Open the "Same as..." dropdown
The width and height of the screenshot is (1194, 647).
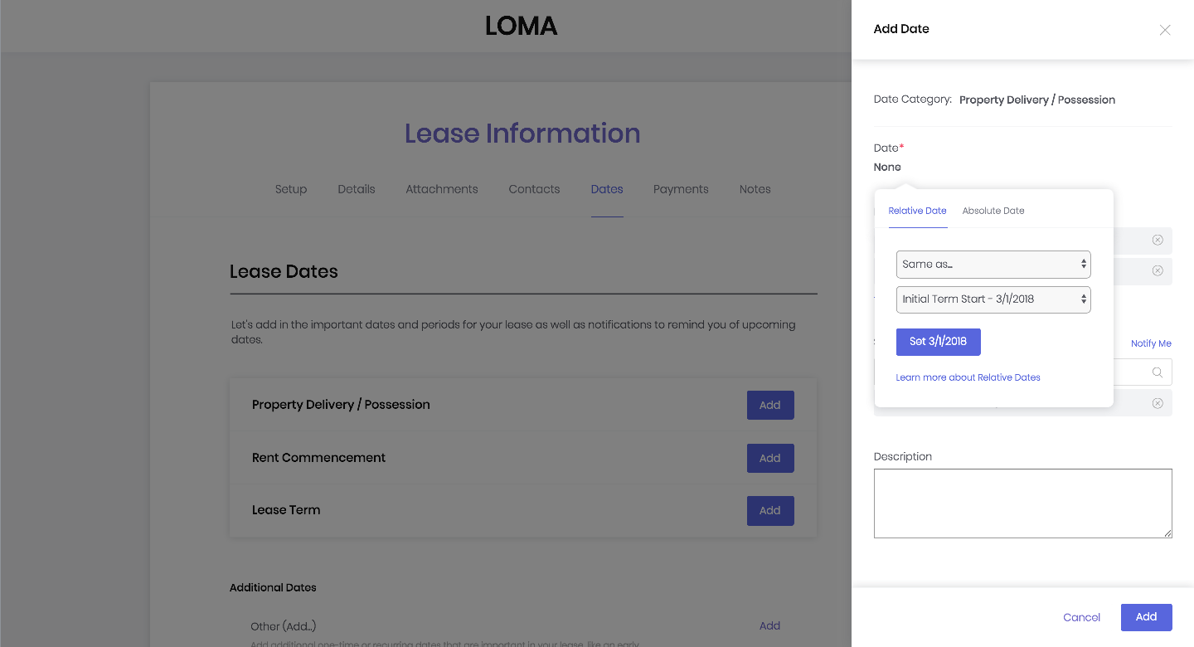tap(993, 265)
